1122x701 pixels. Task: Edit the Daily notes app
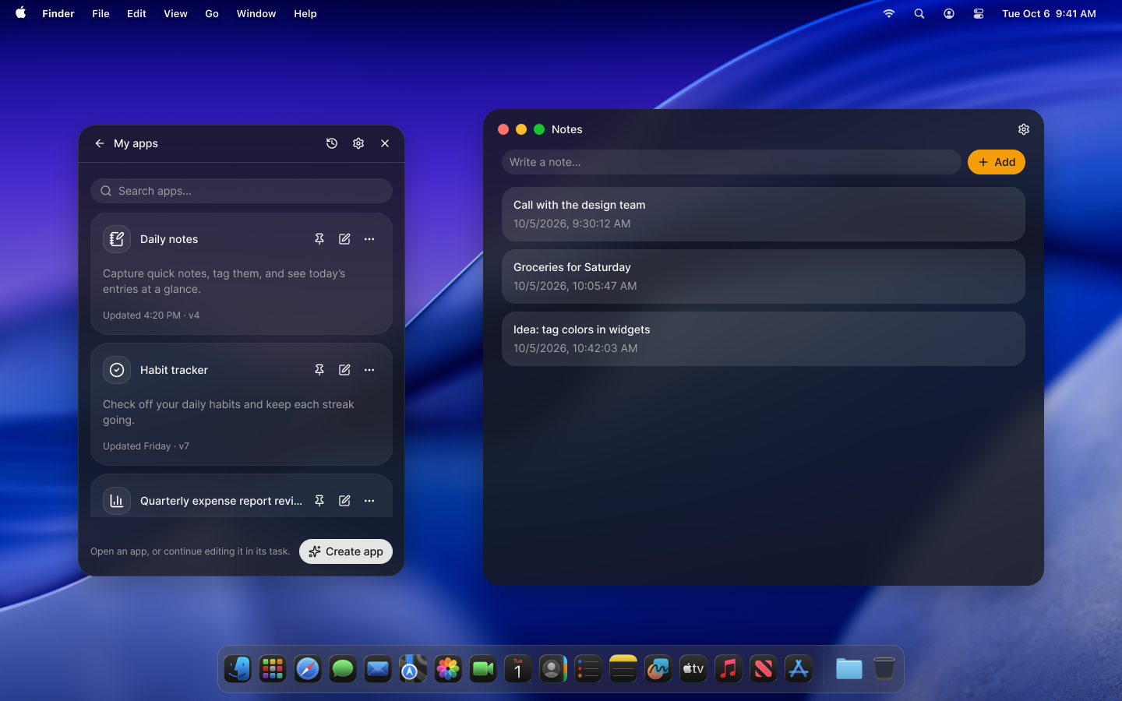(x=344, y=239)
